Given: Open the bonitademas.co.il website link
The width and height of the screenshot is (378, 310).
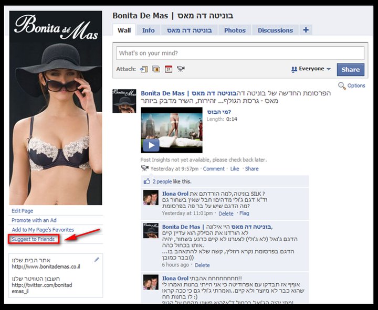Looking at the screenshot, I should (46, 266).
